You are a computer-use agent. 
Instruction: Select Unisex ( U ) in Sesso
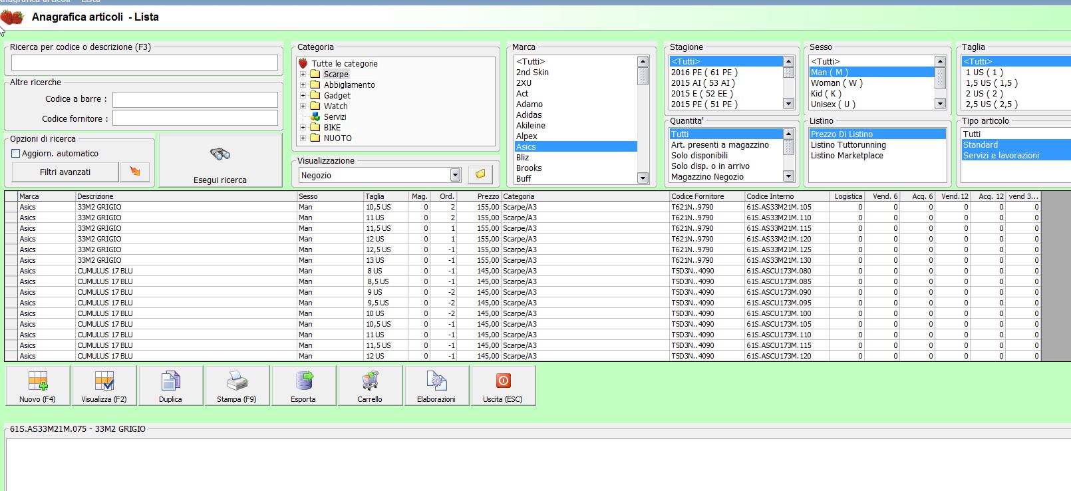(871, 104)
